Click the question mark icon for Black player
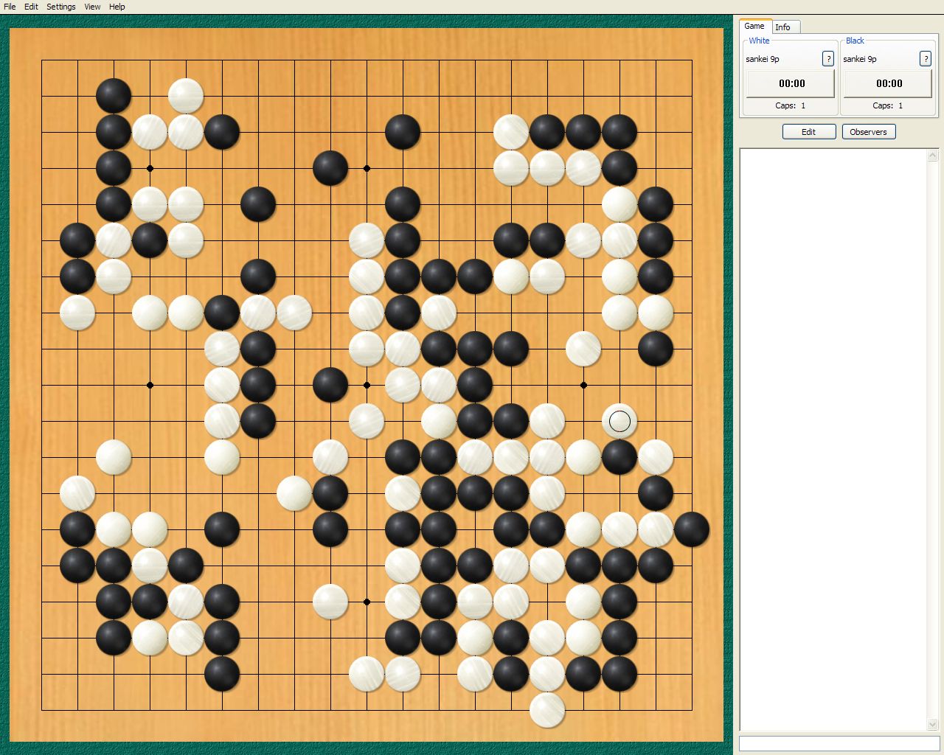 click(926, 59)
